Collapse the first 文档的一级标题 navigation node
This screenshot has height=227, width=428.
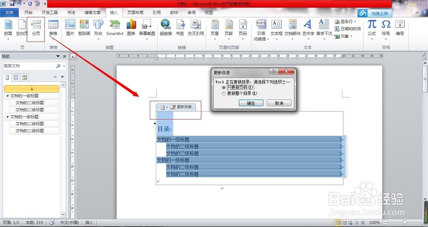click(7, 96)
